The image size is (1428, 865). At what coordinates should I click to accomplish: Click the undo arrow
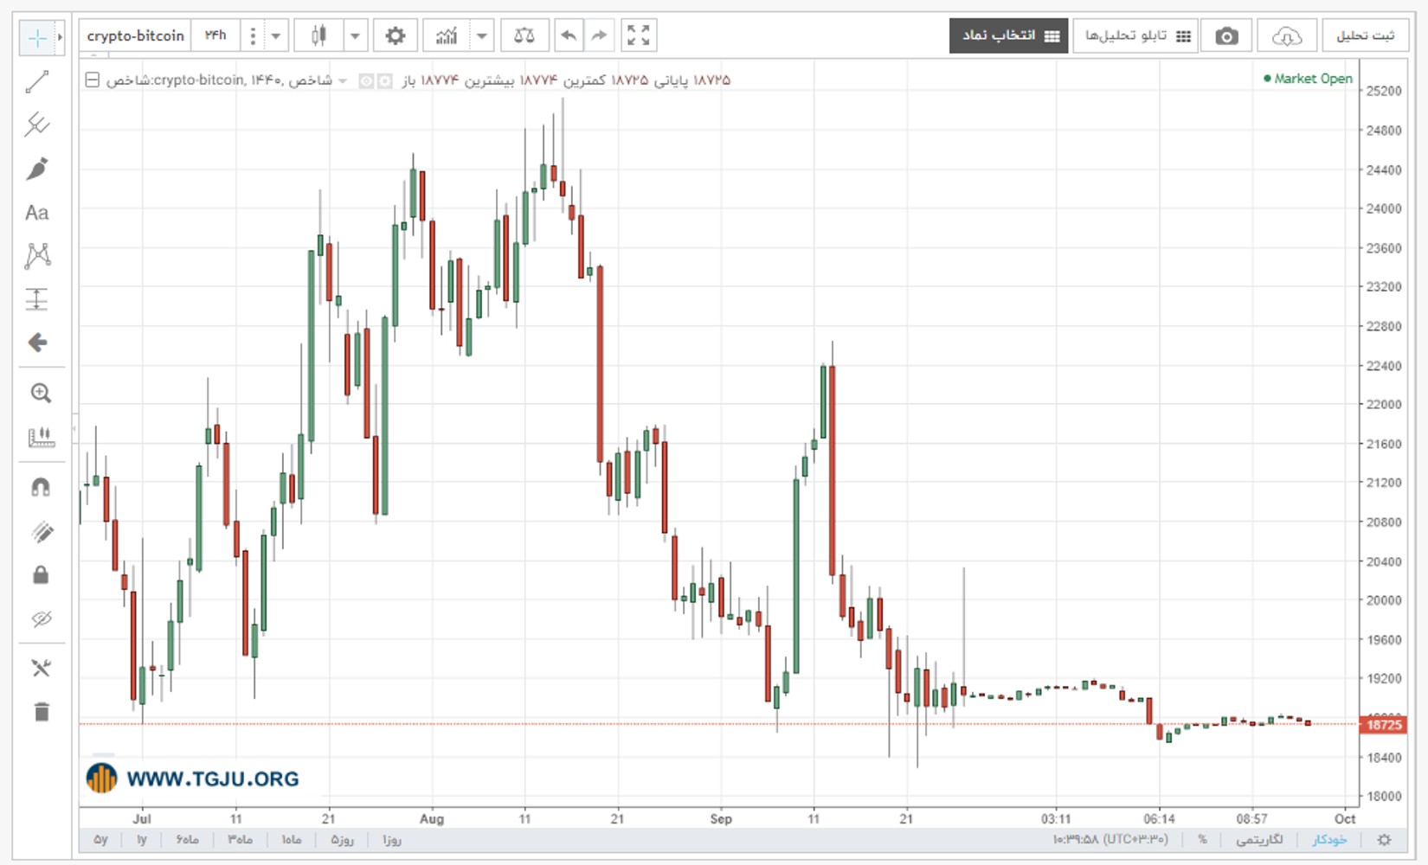coord(569,36)
